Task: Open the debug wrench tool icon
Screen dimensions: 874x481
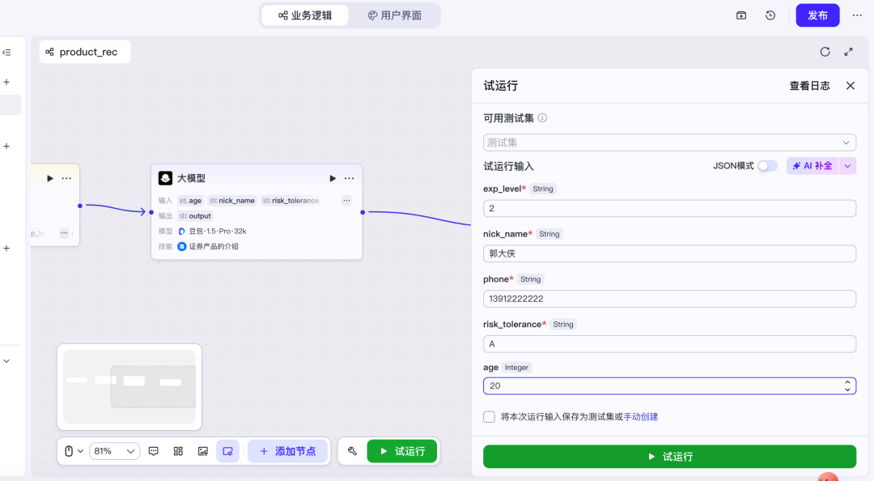Action: click(x=352, y=451)
